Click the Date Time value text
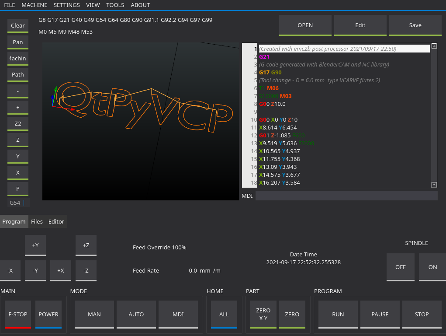446x336 pixels. 304,262
